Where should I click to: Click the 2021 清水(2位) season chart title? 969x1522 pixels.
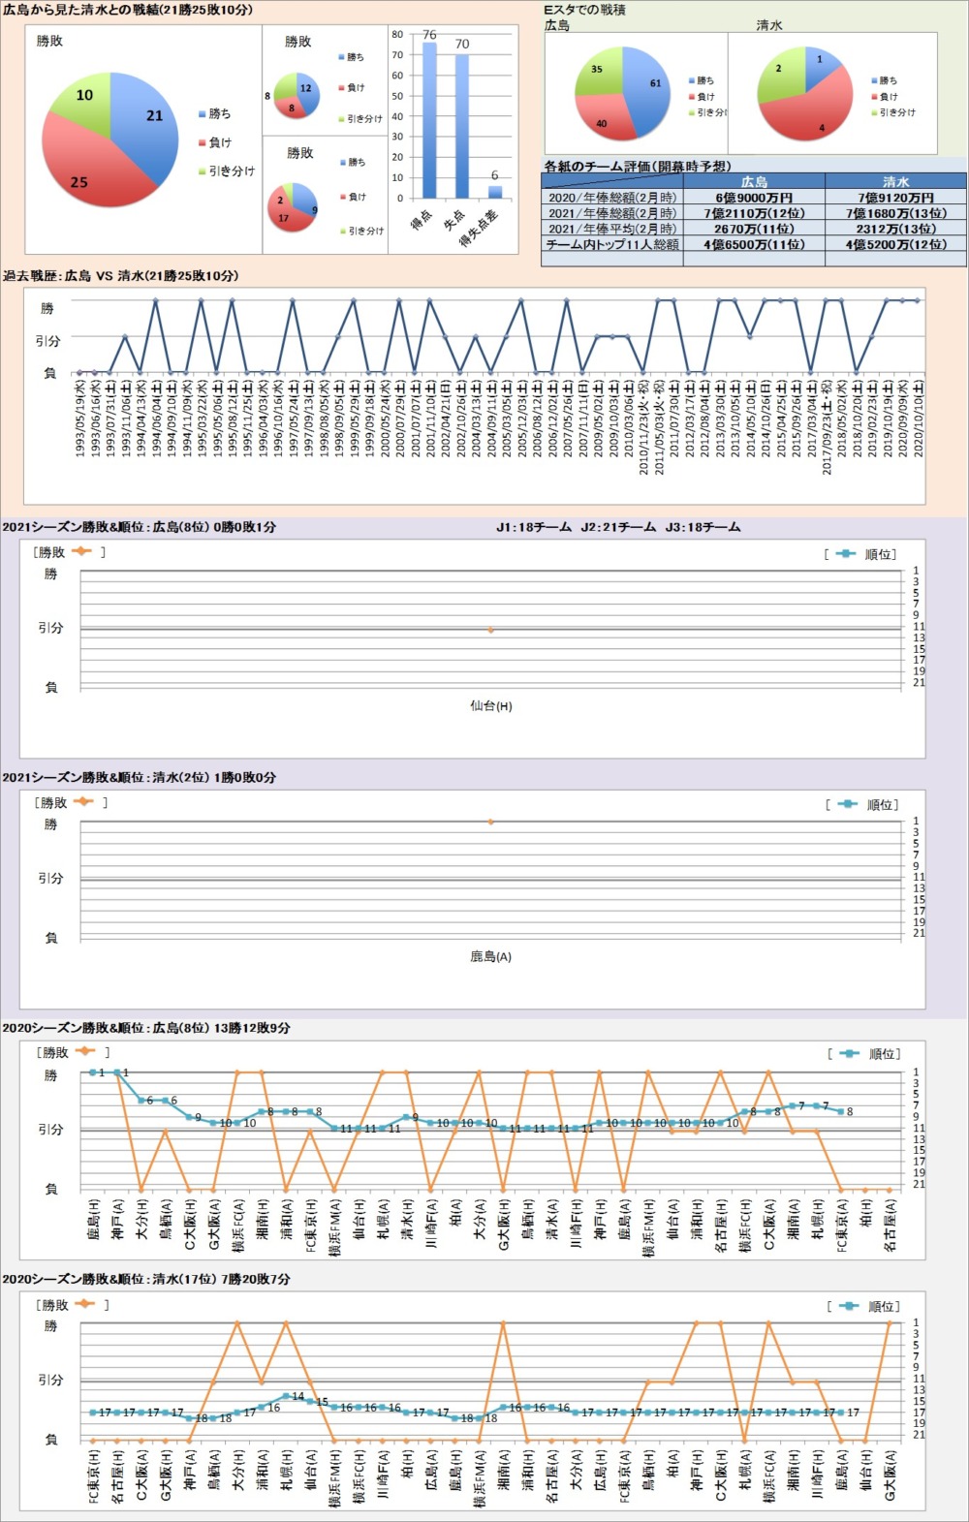pos(140,778)
